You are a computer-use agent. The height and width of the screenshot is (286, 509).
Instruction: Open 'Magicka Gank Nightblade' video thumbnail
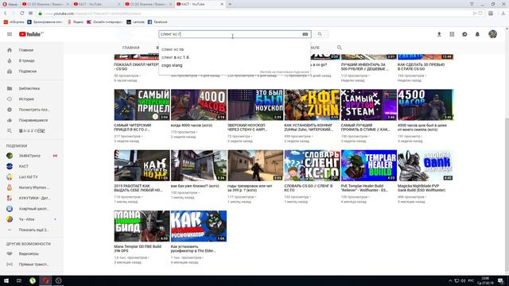(425, 165)
